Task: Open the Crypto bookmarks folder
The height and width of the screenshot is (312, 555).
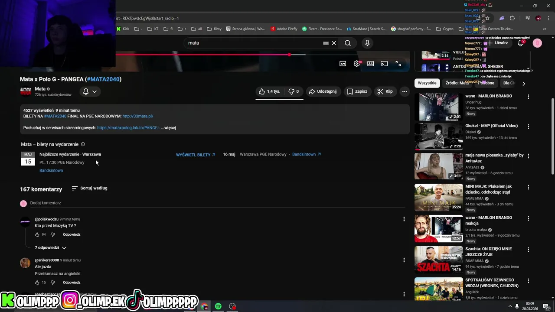Action: (445, 29)
